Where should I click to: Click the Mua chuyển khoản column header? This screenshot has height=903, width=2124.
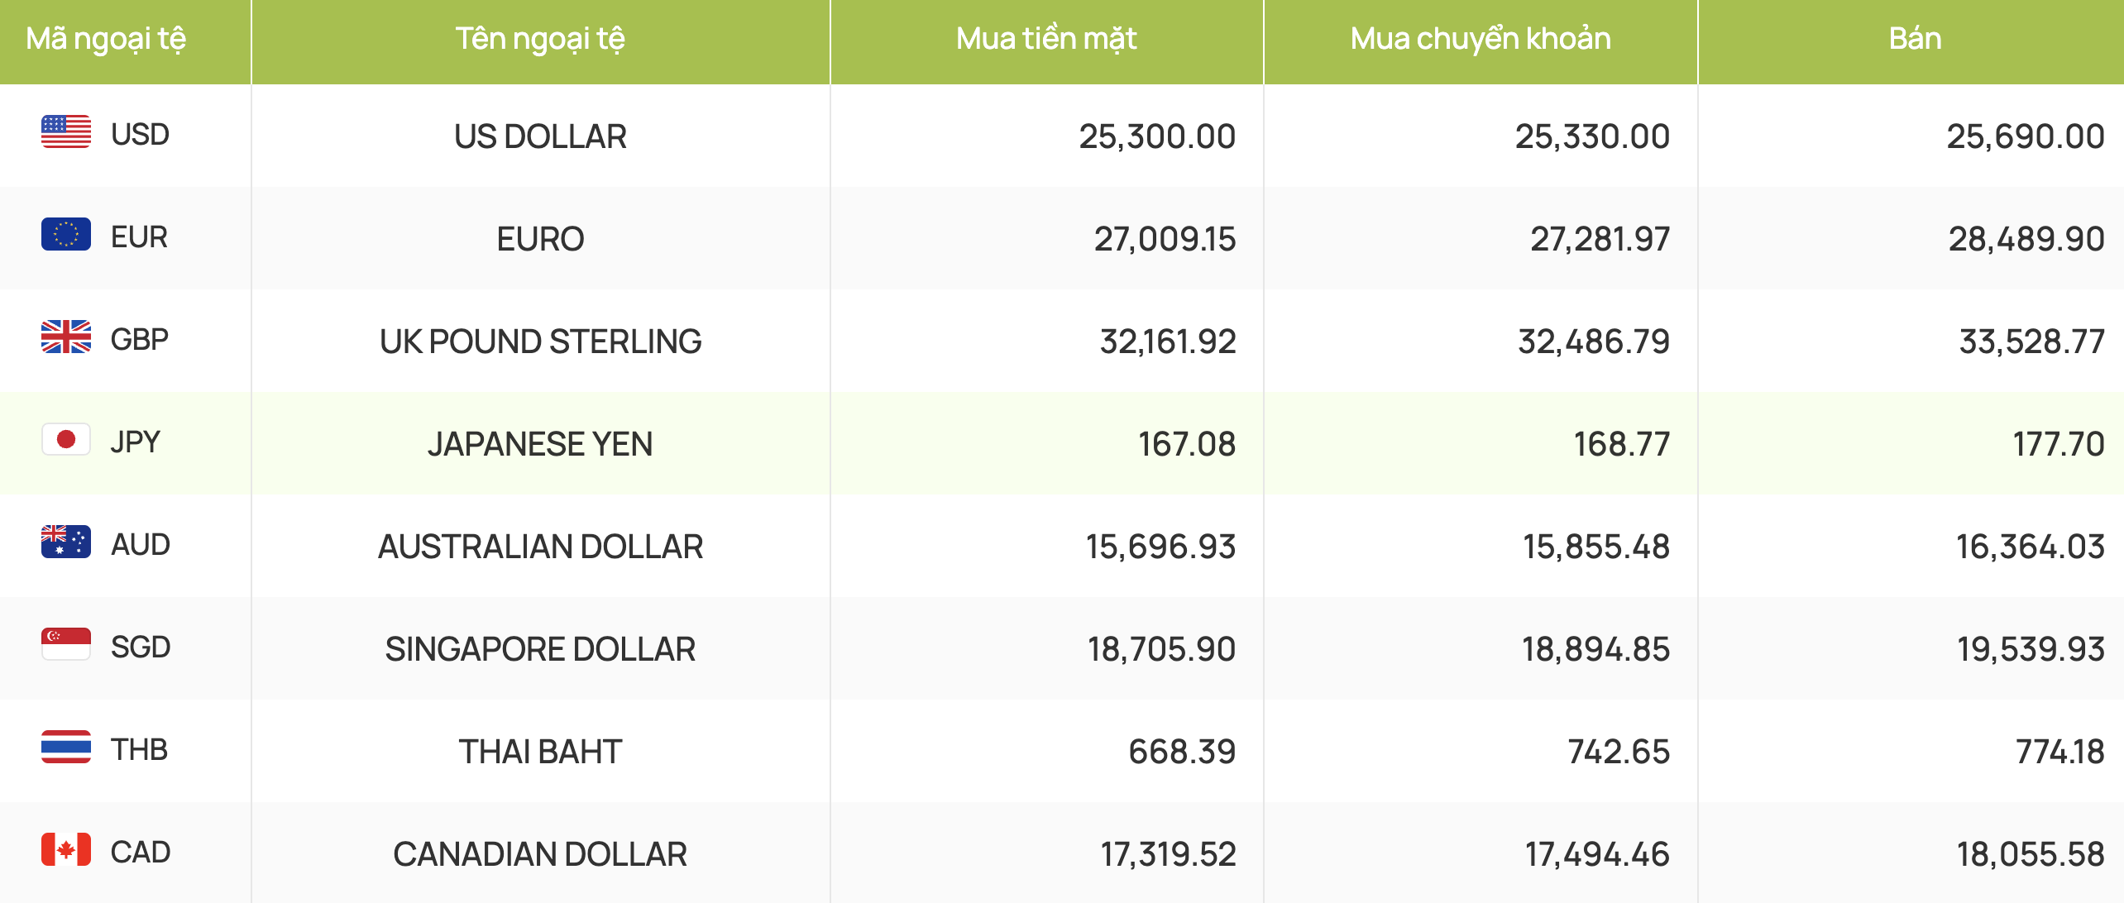1481,39
